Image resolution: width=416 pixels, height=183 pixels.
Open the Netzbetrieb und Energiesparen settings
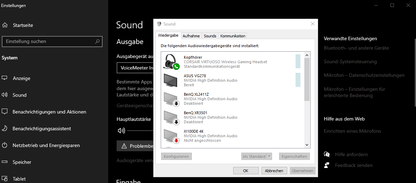(x=46, y=145)
